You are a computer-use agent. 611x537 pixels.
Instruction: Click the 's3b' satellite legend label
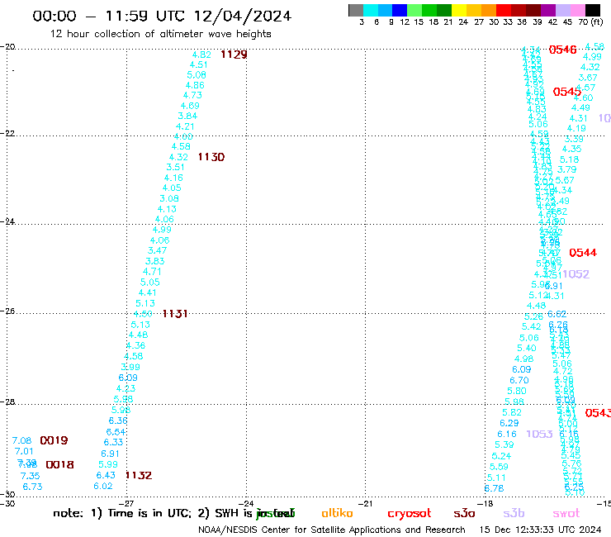tap(514, 513)
